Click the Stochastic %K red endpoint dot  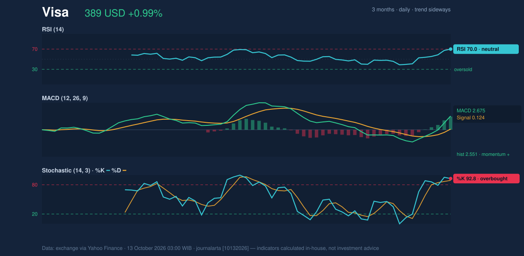coord(451,179)
